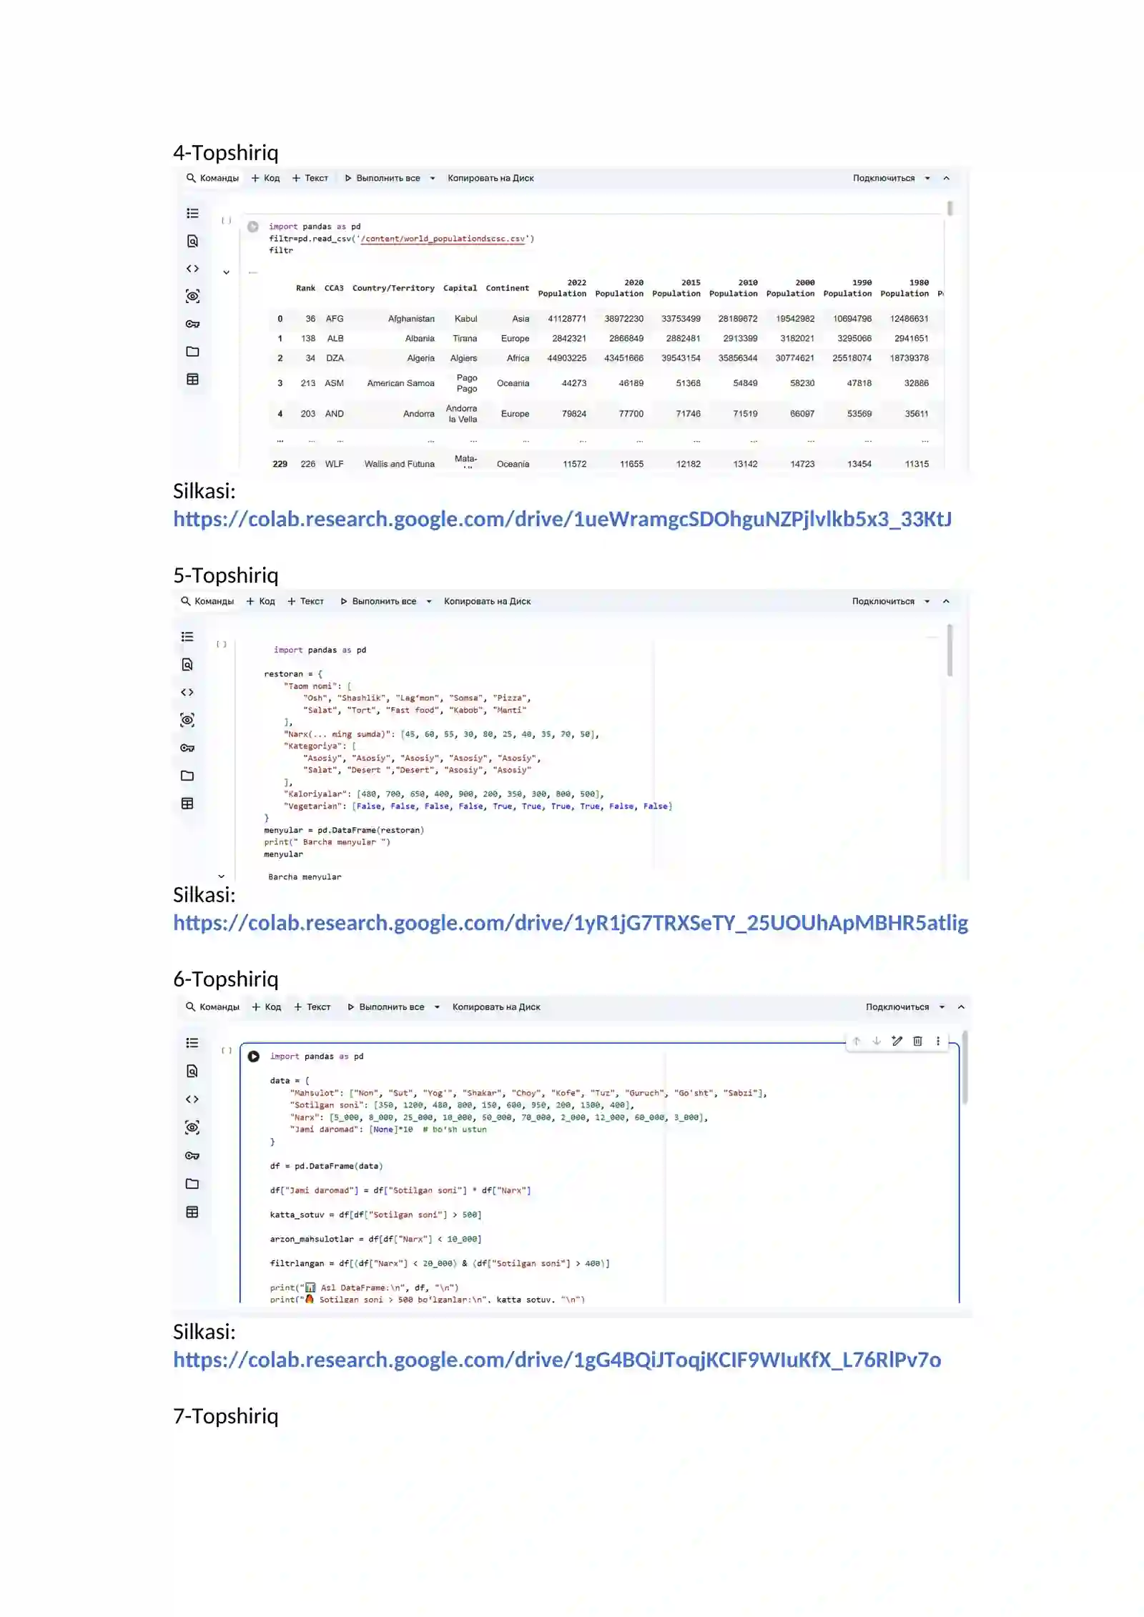Click Копировать на Диск in 5-Topshiriq screenshot
This screenshot has width=1144, height=1617.
pos(488,602)
